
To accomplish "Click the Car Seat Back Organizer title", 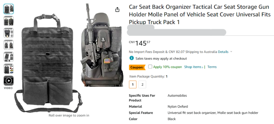I will pyautogui.click(x=199, y=15).
